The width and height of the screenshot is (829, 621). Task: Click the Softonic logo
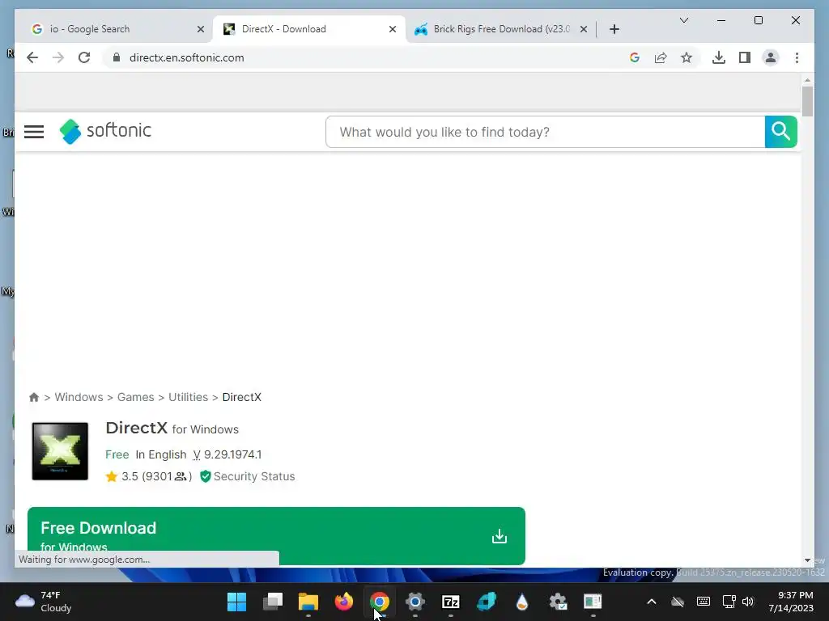pyautogui.click(x=105, y=131)
